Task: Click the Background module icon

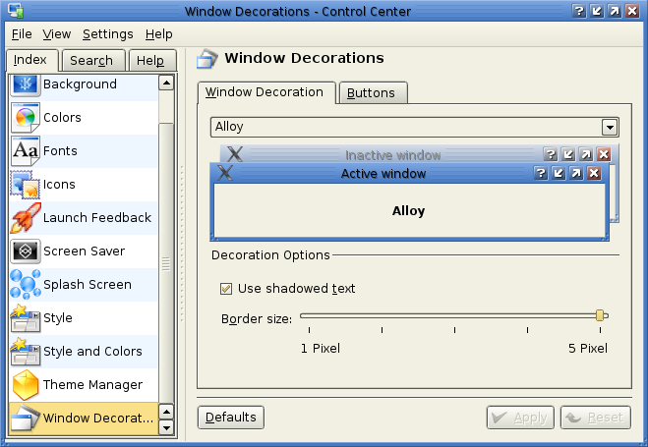Action: 26,85
